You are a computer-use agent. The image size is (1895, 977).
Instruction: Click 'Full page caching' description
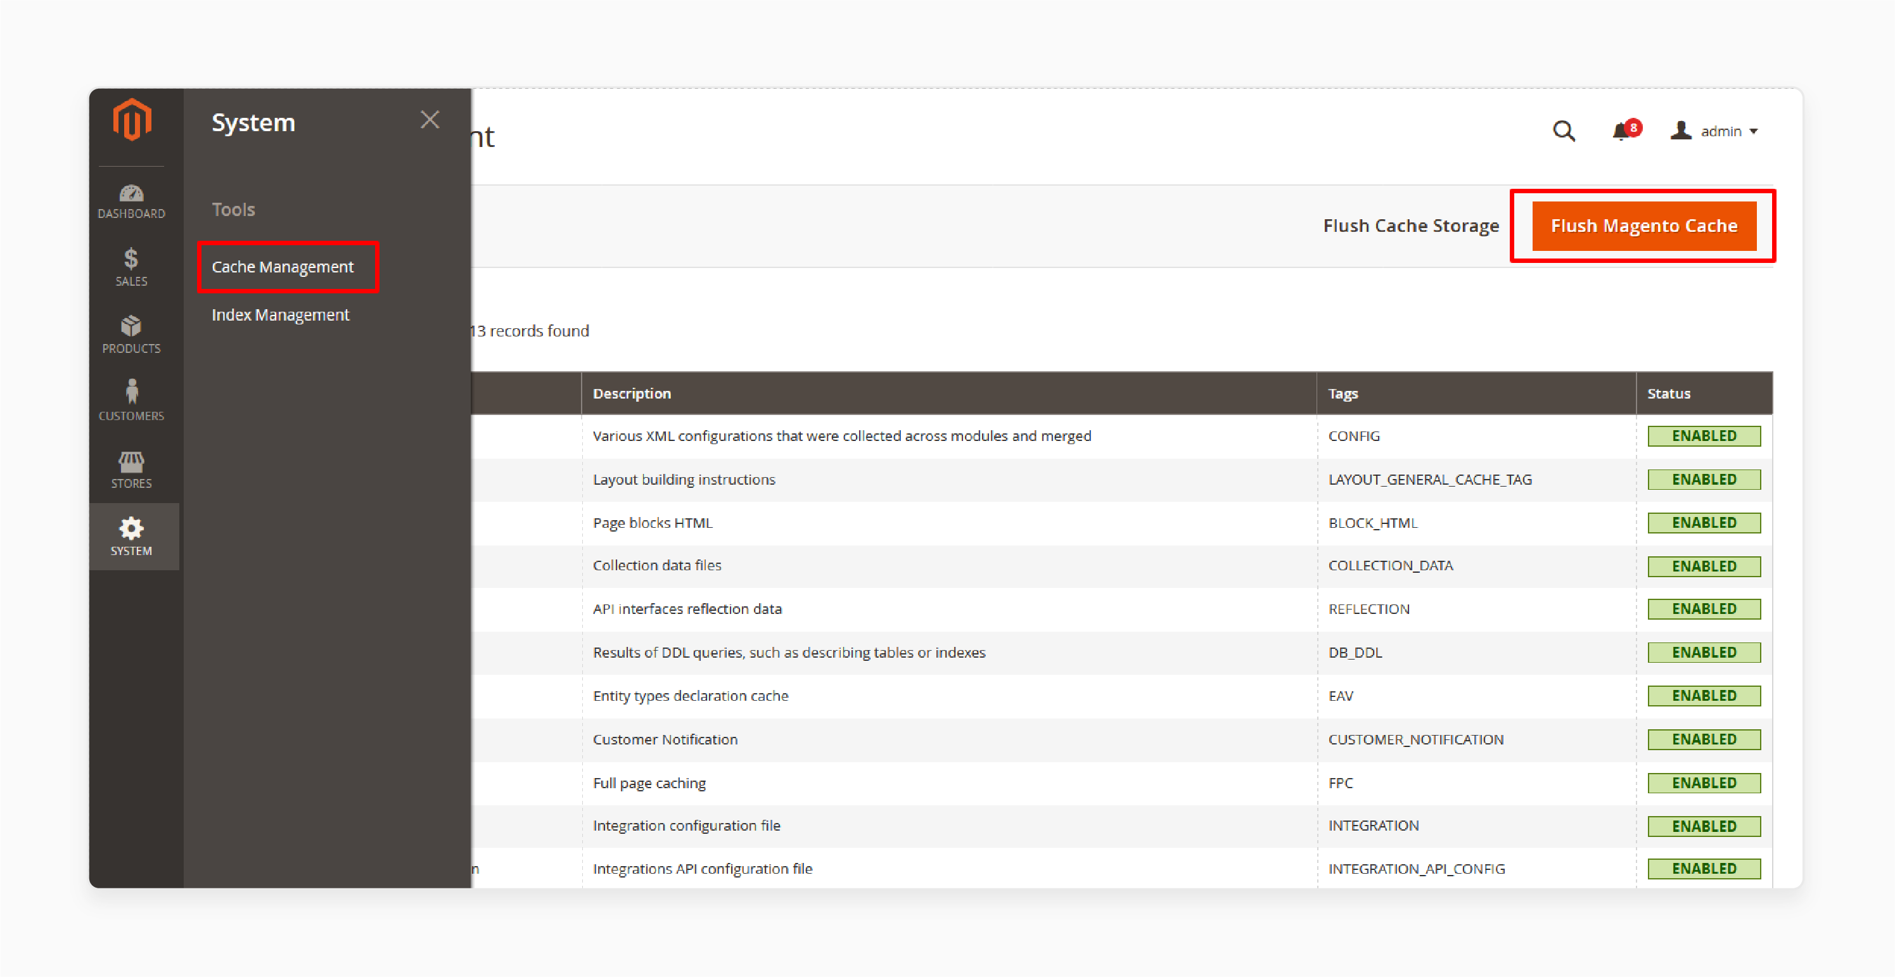coord(649,782)
